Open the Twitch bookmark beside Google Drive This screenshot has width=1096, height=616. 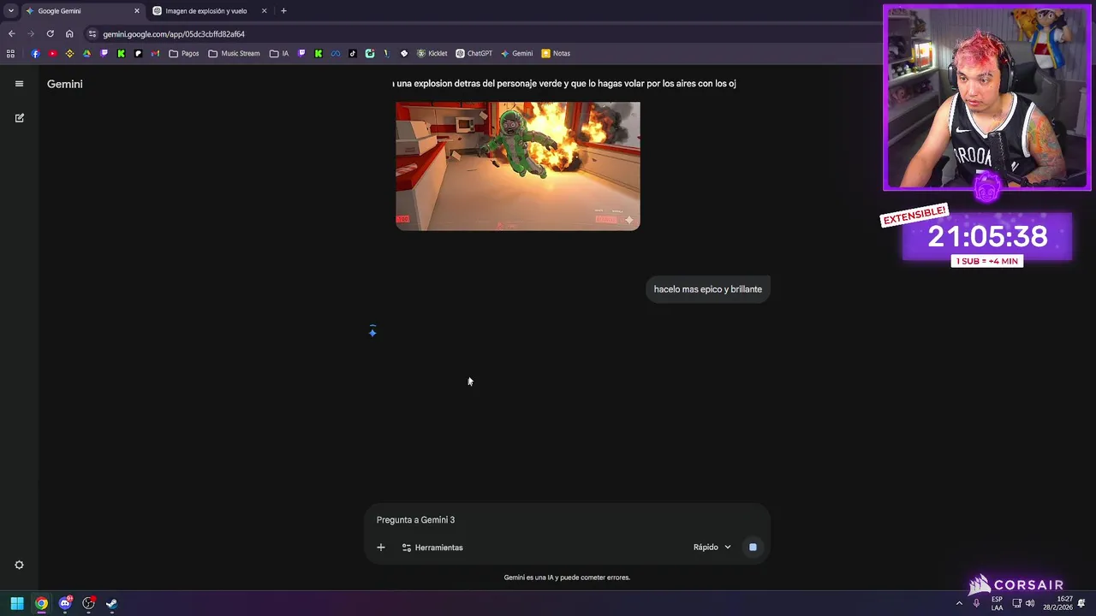(104, 53)
